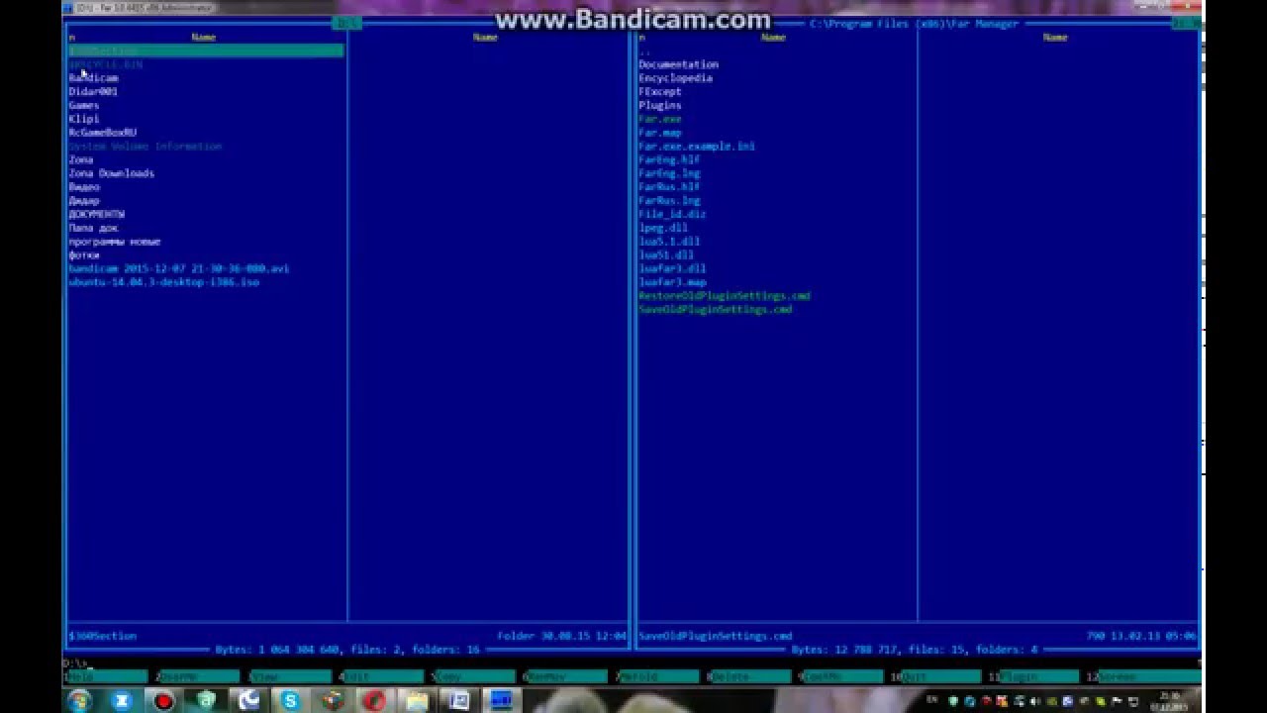This screenshot has height=713, width=1267.
Task: Select the Видео folder
Action: pos(84,187)
